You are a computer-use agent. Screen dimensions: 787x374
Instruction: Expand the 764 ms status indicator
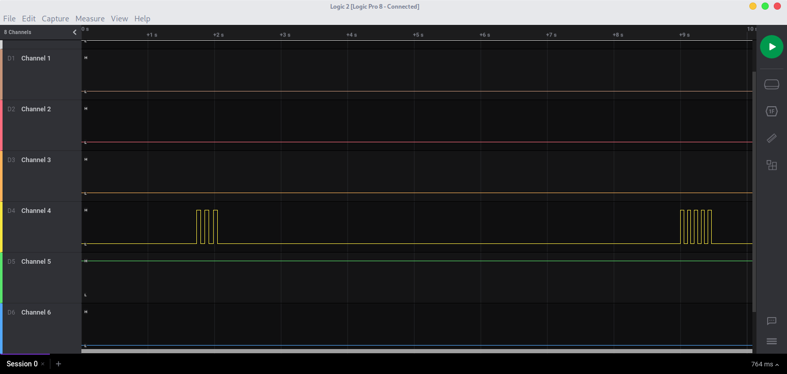pos(765,364)
